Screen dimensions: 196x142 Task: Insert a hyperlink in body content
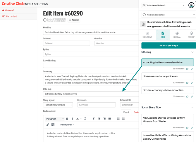[48, 125]
